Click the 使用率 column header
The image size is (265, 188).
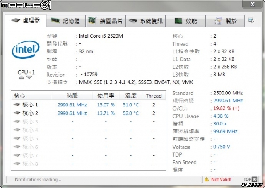click(x=106, y=96)
